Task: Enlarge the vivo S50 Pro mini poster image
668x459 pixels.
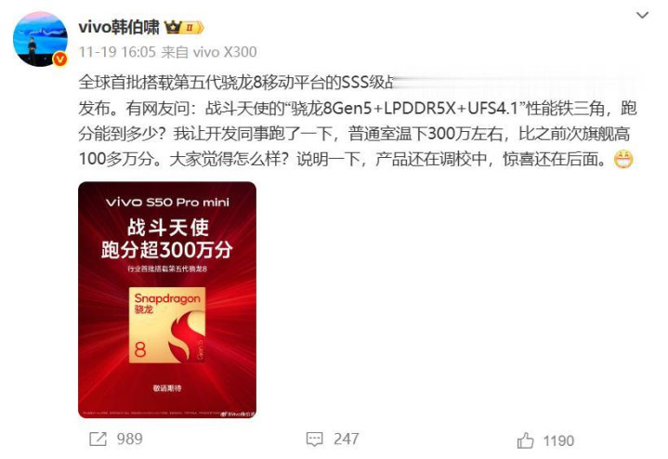Action: point(167,299)
